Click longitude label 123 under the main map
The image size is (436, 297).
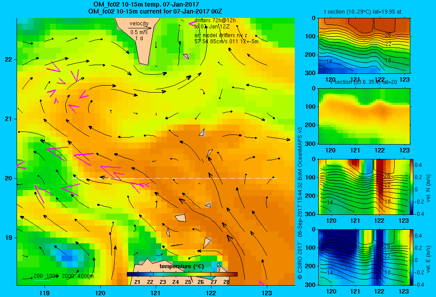(267, 293)
